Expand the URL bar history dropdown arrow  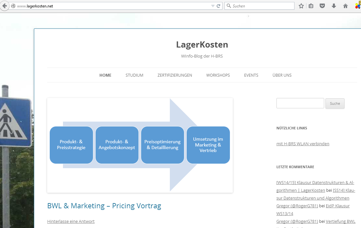tap(212, 6)
